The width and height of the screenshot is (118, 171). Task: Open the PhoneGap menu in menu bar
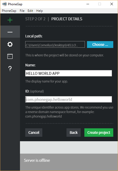click(9, 11)
